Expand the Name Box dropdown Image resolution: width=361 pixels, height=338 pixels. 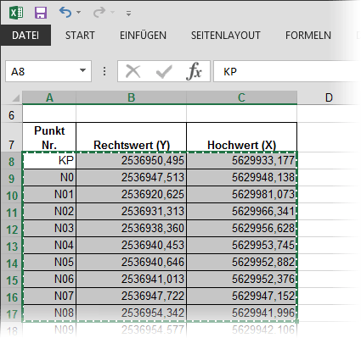pos(82,70)
